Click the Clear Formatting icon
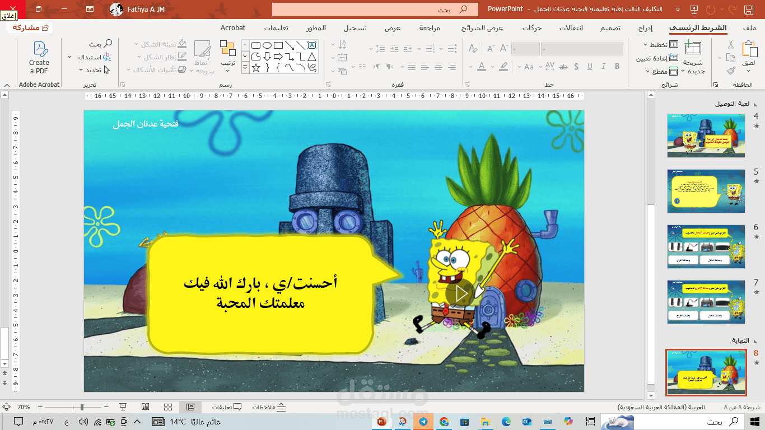Image resolution: width=765 pixels, height=430 pixels. click(x=473, y=49)
